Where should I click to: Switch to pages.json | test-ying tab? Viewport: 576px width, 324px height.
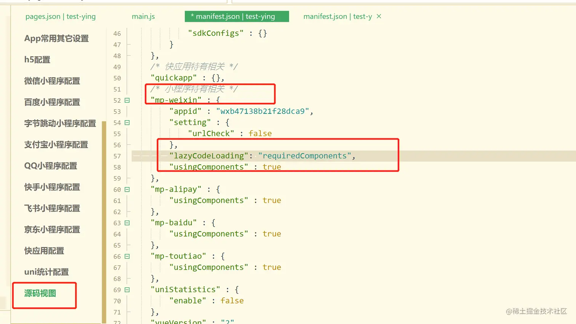coord(60,16)
